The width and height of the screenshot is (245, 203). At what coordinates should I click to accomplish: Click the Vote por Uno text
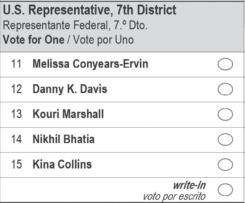[x=103, y=40]
